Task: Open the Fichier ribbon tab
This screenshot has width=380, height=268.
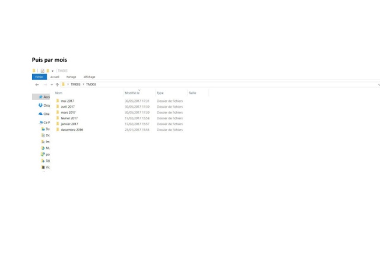Action: pos(39,77)
